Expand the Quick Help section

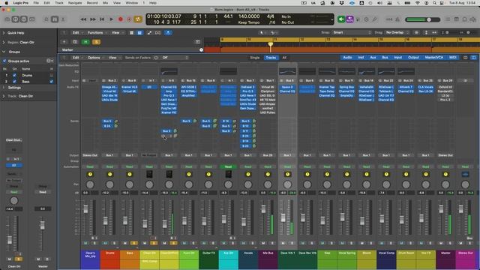tap(4, 33)
